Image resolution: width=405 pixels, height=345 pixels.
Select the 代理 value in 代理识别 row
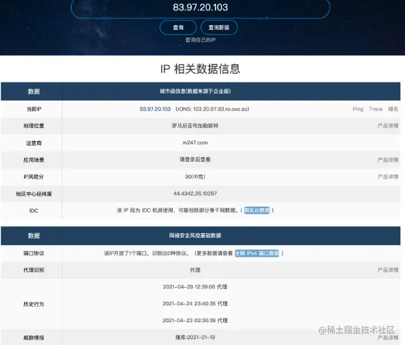(195, 270)
